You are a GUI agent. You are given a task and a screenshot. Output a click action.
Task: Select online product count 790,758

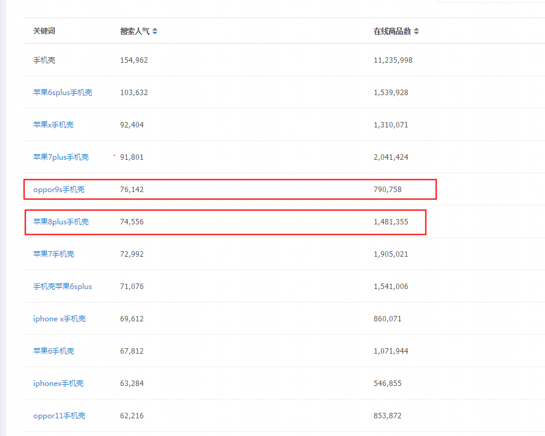388,190
